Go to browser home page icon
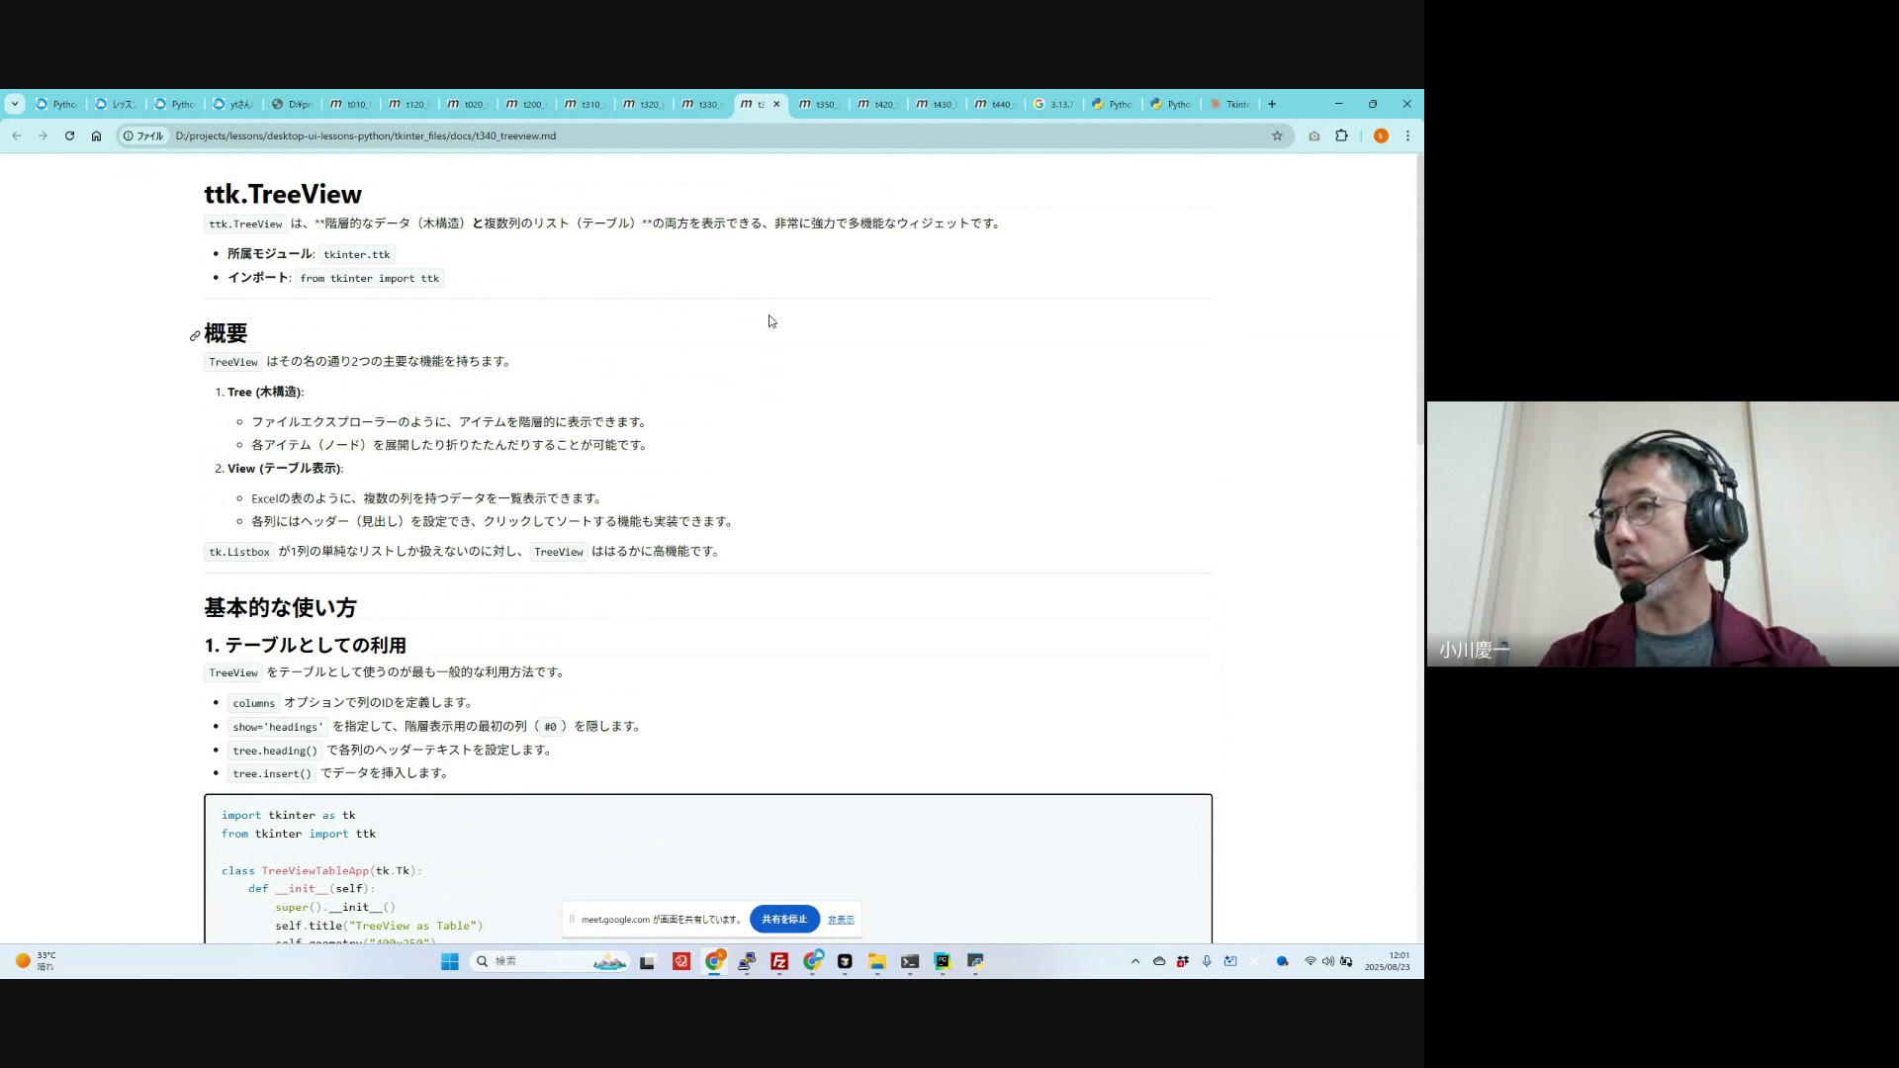Image resolution: width=1899 pixels, height=1068 pixels. click(96, 136)
